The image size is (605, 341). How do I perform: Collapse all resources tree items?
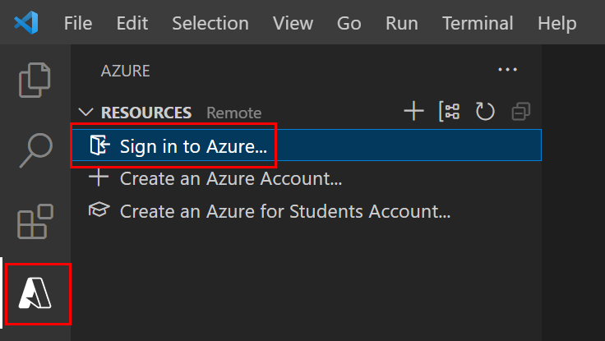point(521,112)
